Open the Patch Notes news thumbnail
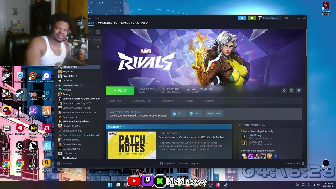The width and height of the screenshot is (336, 189). [132, 145]
